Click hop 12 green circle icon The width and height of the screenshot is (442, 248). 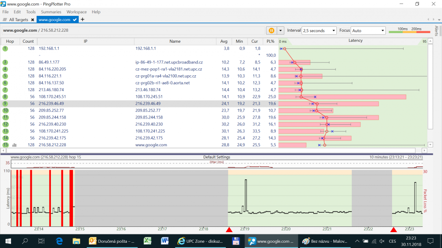5,124
